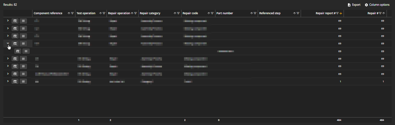395x125 pixels.
Task: Click footer value 0 under Part number
Action: [218, 120]
